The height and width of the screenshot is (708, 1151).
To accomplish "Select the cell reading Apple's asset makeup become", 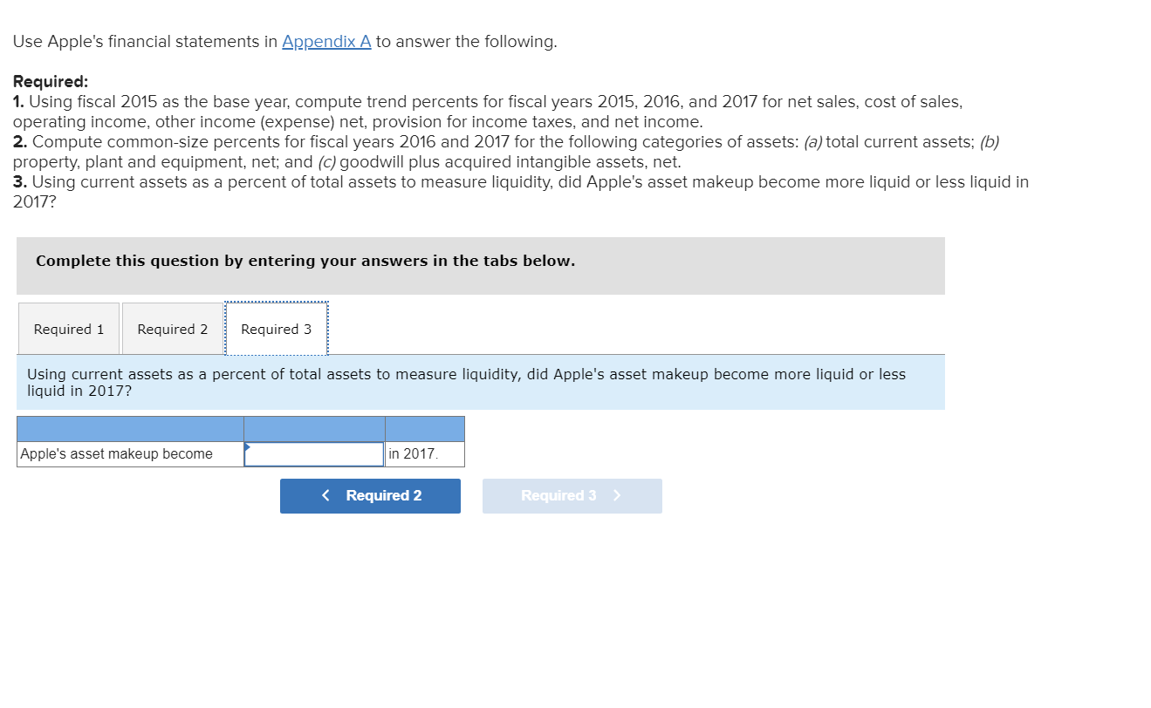I will 129,453.
